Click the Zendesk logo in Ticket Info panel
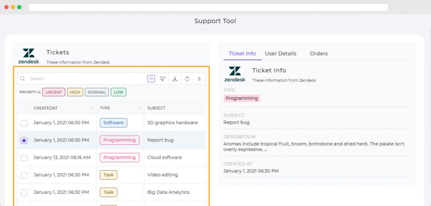 click(234, 74)
